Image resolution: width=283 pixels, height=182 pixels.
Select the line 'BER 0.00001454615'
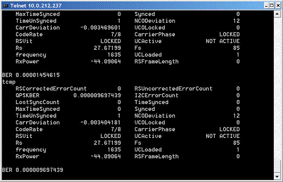pyautogui.click(x=31, y=75)
